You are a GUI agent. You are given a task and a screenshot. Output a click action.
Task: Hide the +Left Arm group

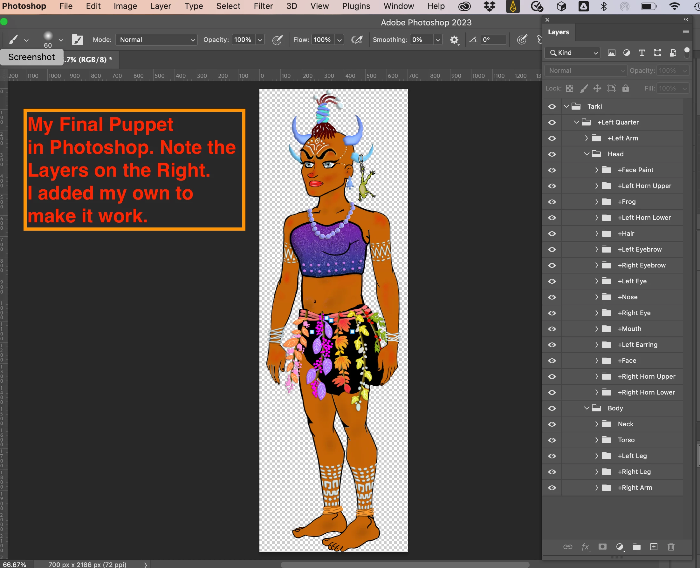tap(552, 139)
